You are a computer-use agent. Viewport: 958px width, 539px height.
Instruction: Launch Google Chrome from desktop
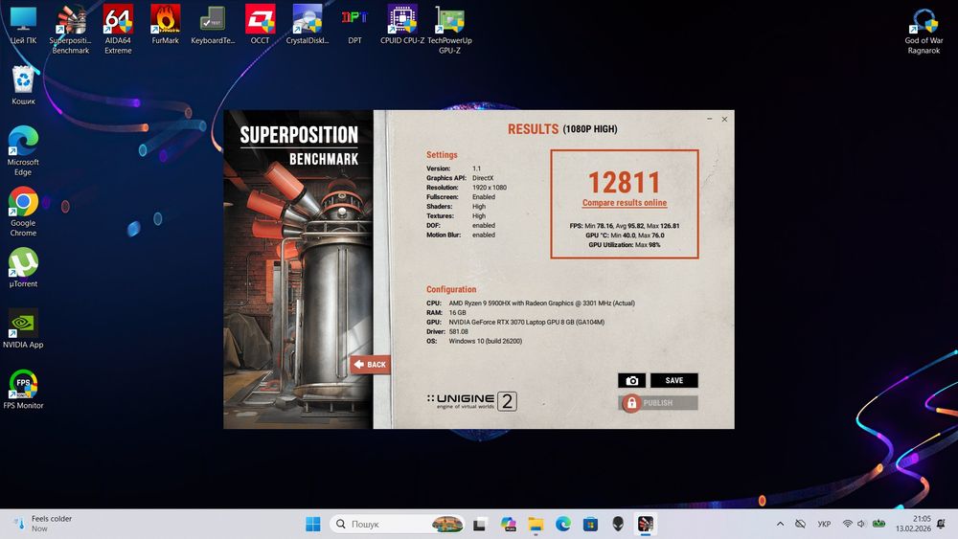tap(23, 212)
